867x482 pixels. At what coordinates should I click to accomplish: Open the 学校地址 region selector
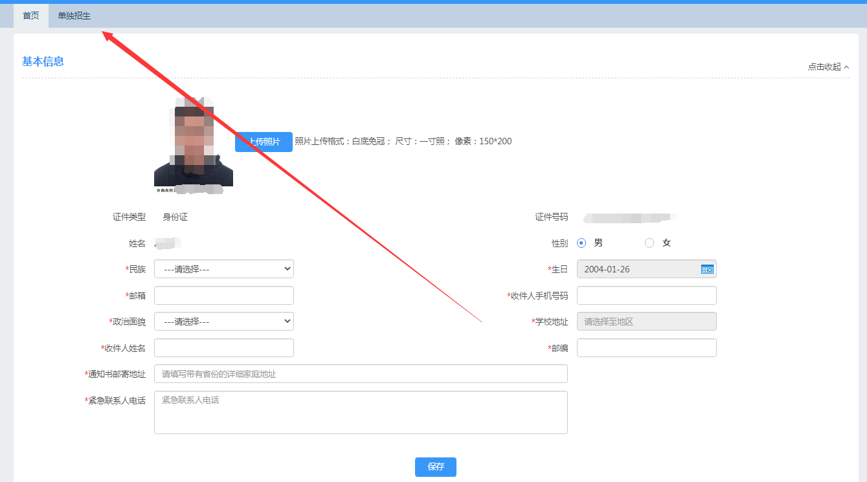click(646, 322)
